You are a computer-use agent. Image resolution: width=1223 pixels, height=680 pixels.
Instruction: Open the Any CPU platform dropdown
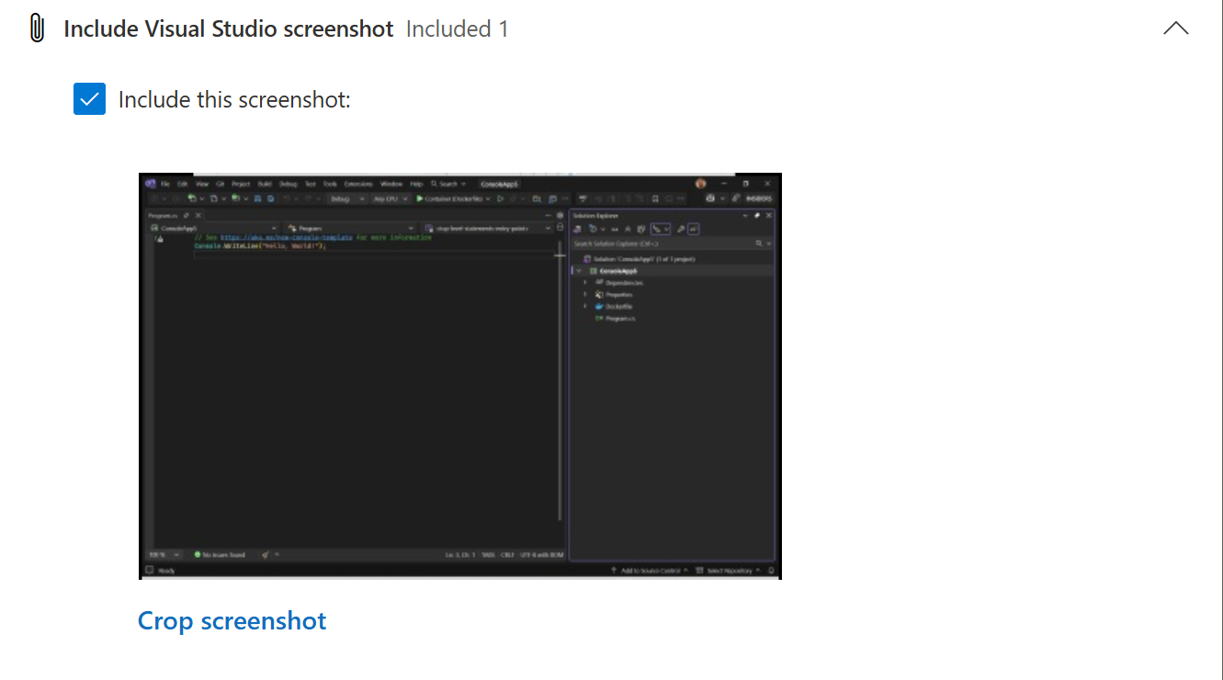[390, 198]
